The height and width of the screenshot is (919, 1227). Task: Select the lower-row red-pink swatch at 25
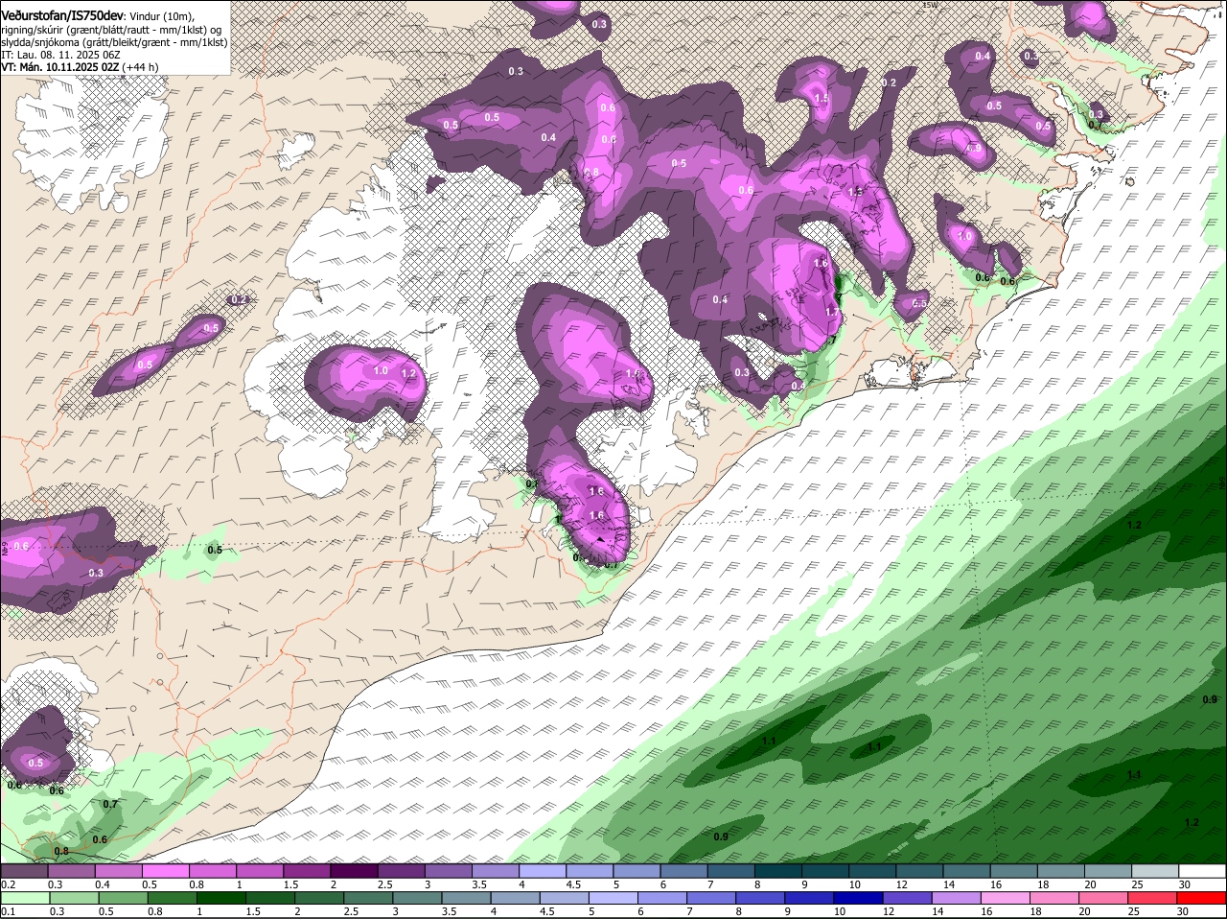click(1153, 899)
